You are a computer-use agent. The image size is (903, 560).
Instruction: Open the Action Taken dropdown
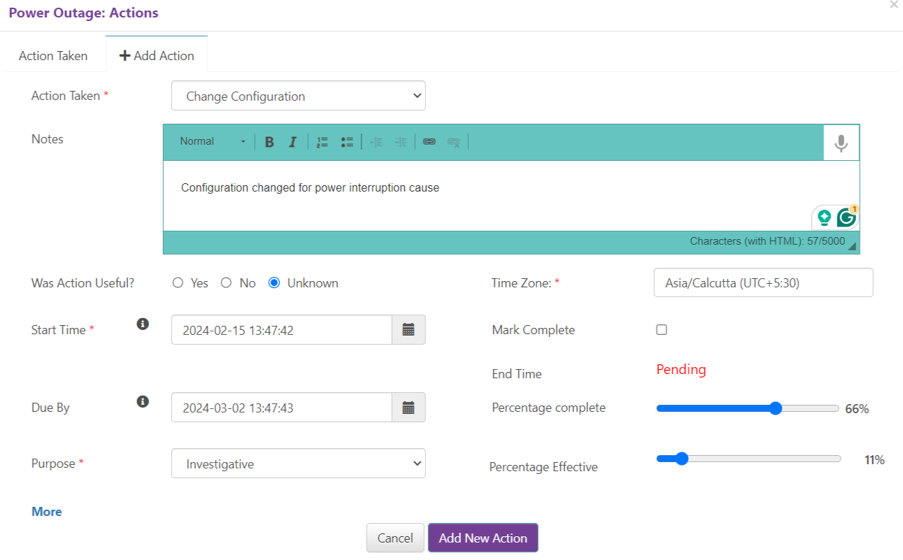298,96
